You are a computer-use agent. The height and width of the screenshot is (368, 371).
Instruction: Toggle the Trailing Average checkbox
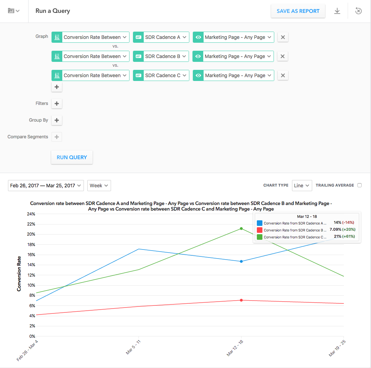click(x=360, y=185)
